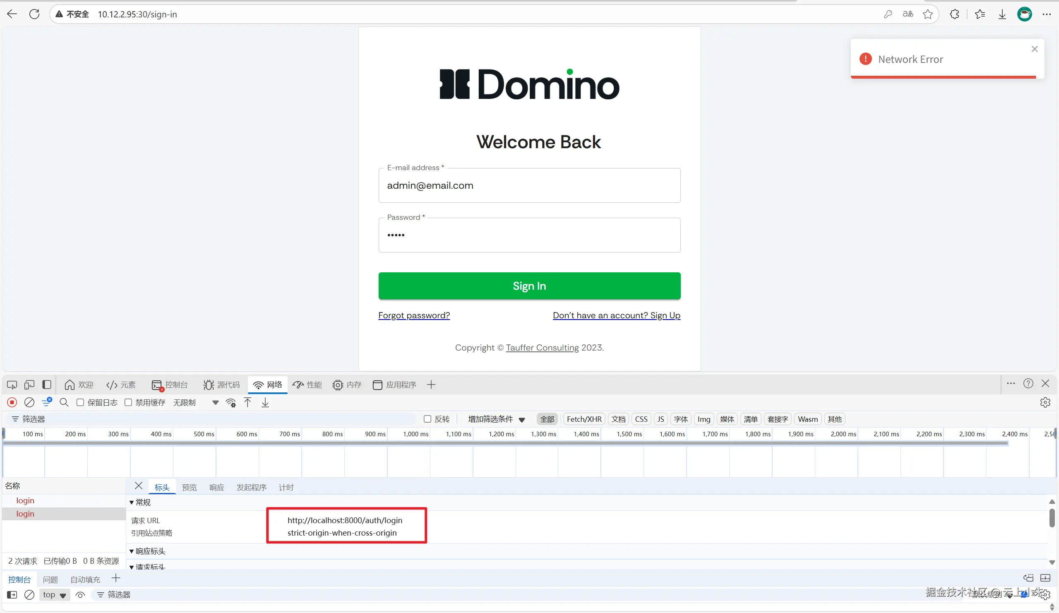Check the 反转 filter checkbox
1059x613 pixels.
pyautogui.click(x=427, y=419)
